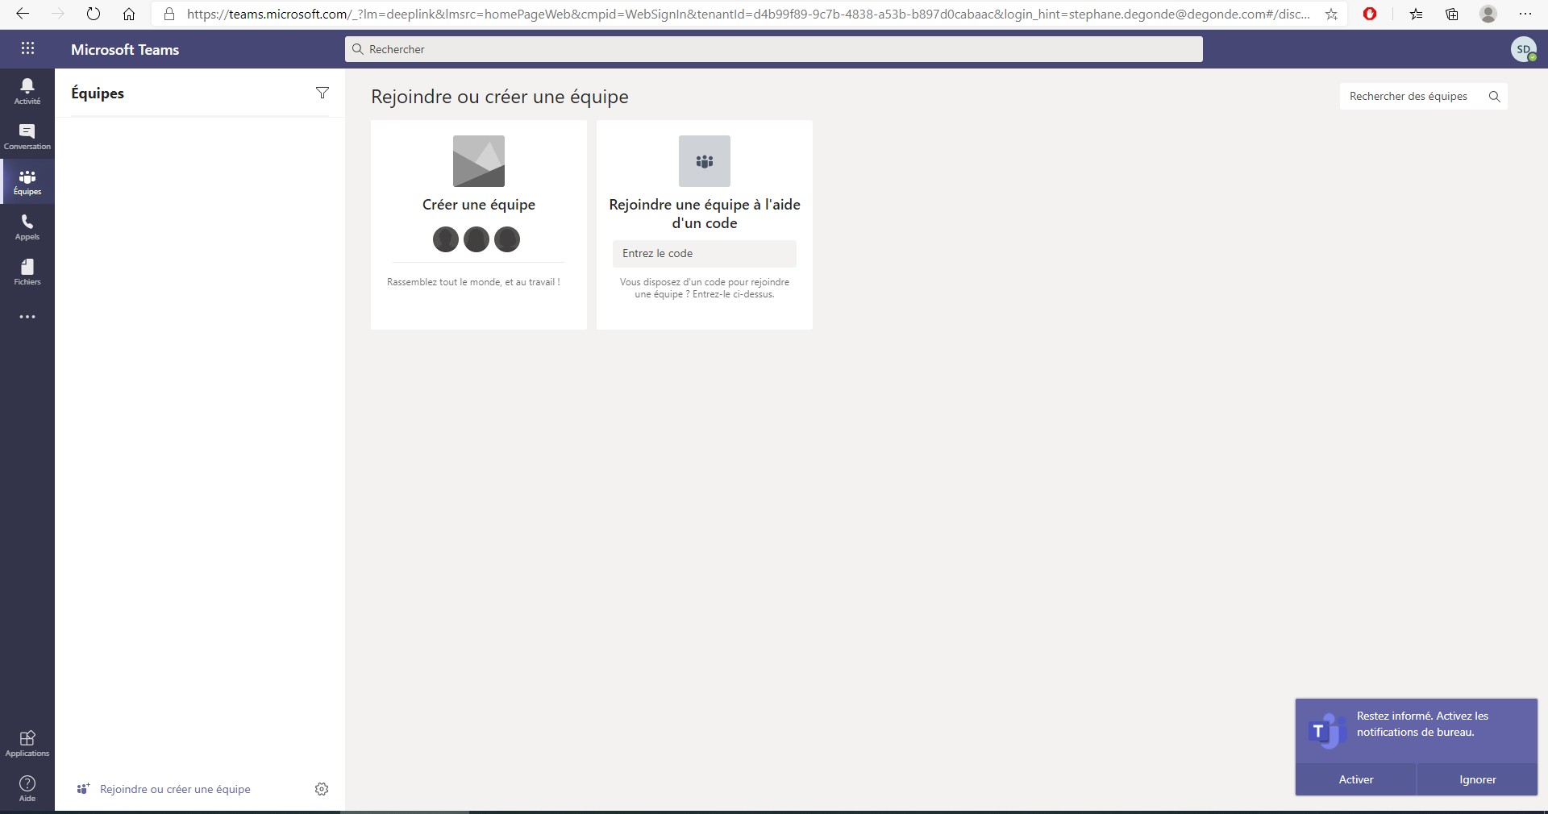Open the team management gear icon
Screen dimensions: 1548x814
322,789
